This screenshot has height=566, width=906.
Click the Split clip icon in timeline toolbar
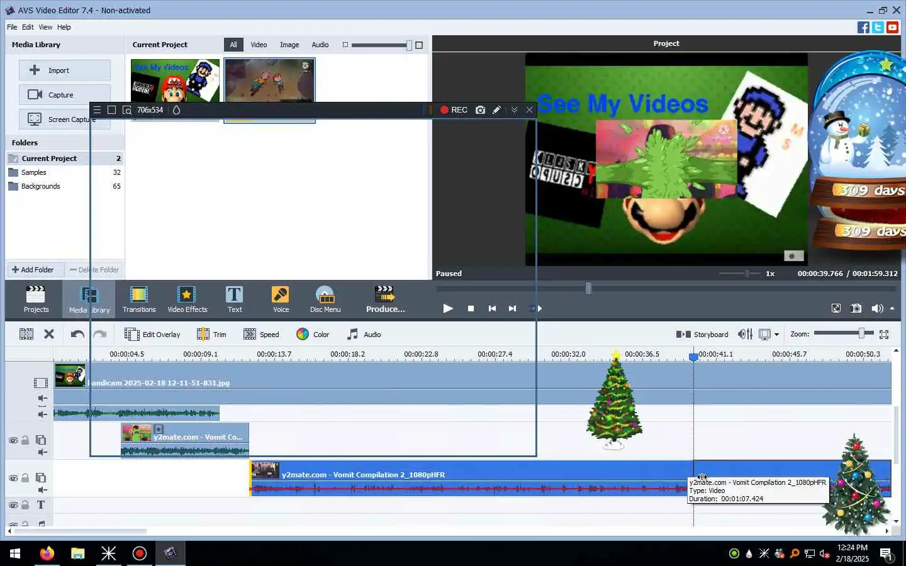click(26, 334)
